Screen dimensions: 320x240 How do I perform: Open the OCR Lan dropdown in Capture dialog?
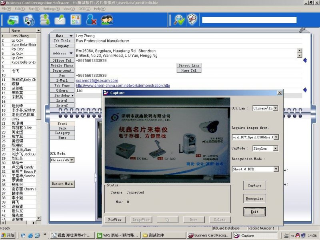[x=276, y=108]
